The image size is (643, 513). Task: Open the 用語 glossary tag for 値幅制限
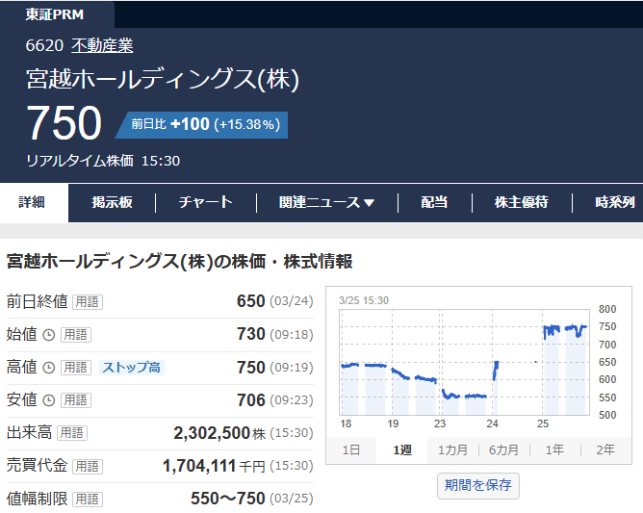[88, 500]
